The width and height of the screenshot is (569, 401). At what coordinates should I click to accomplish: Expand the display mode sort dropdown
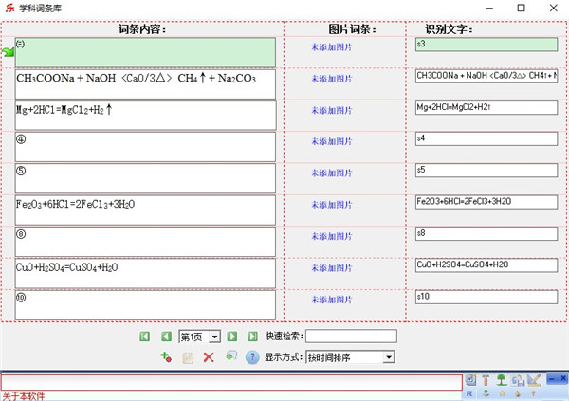[x=388, y=357]
